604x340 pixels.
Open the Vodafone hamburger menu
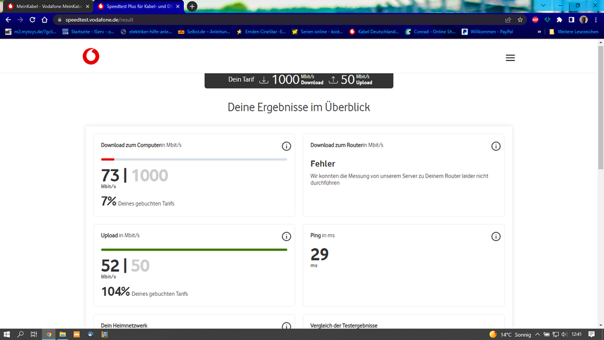pos(510,58)
